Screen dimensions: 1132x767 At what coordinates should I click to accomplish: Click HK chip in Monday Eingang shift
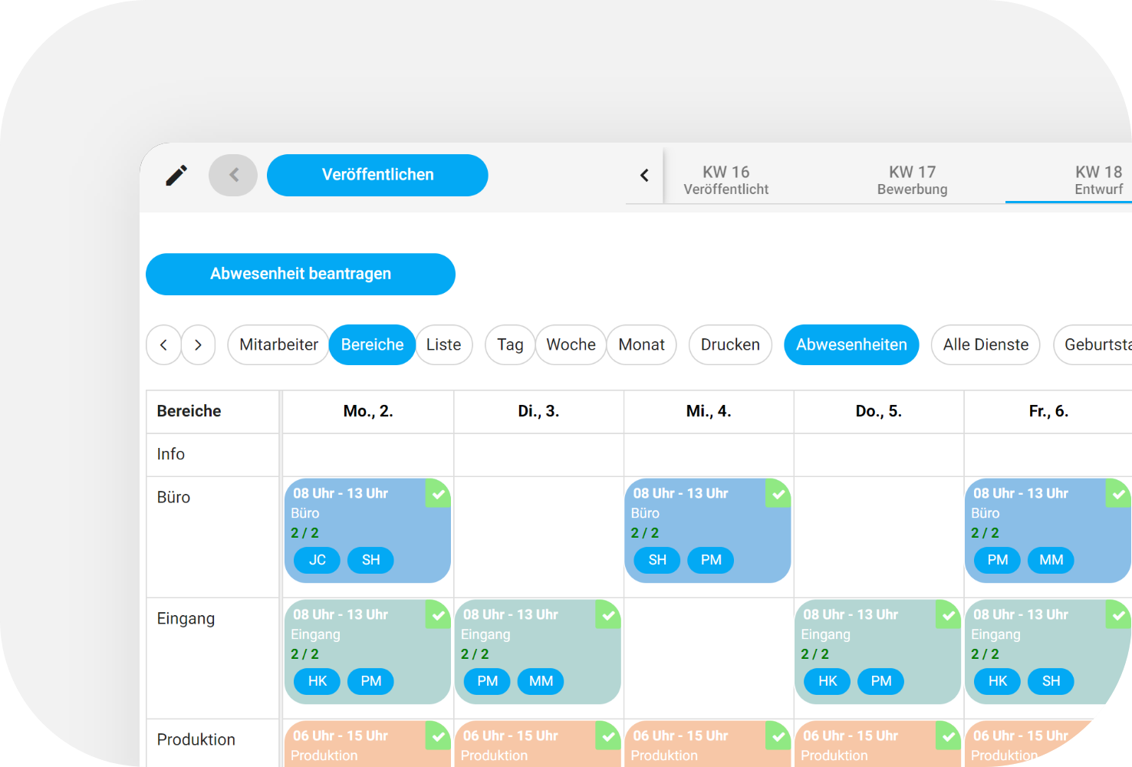(x=317, y=681)
